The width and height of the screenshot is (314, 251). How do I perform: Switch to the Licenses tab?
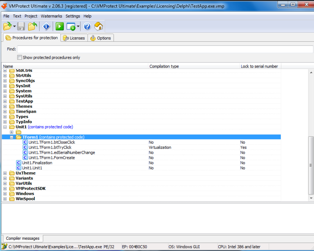click(74, 38)
